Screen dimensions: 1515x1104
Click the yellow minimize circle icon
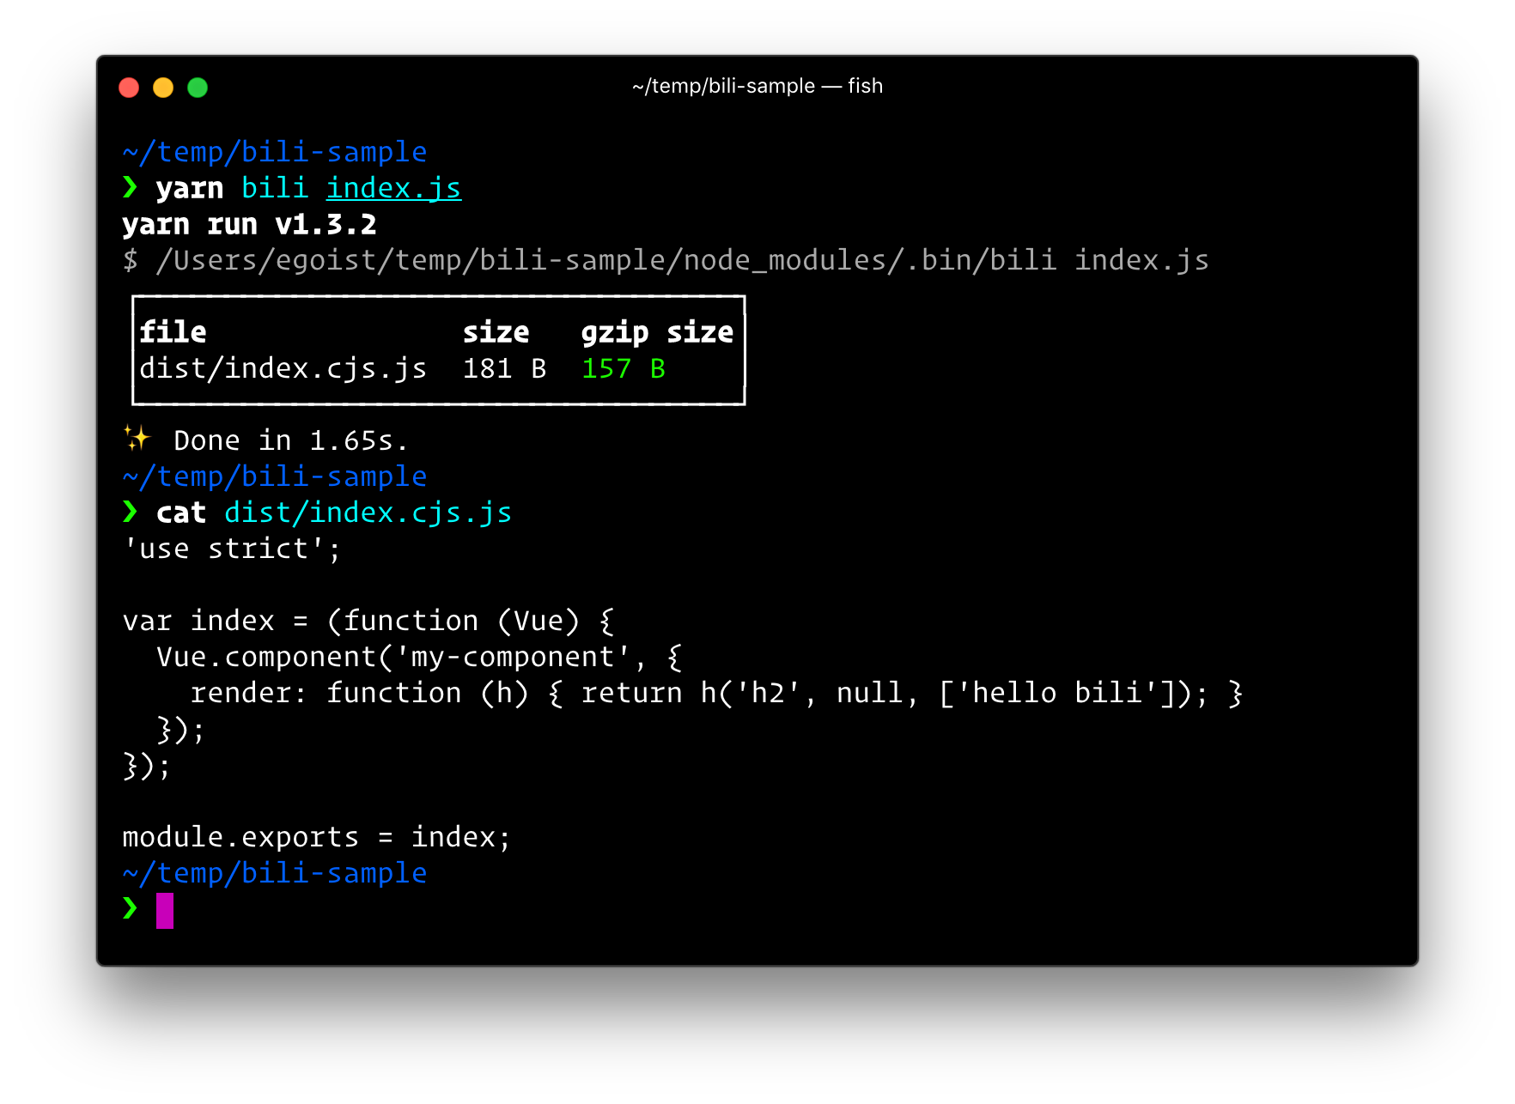click(x=163, y=87)
